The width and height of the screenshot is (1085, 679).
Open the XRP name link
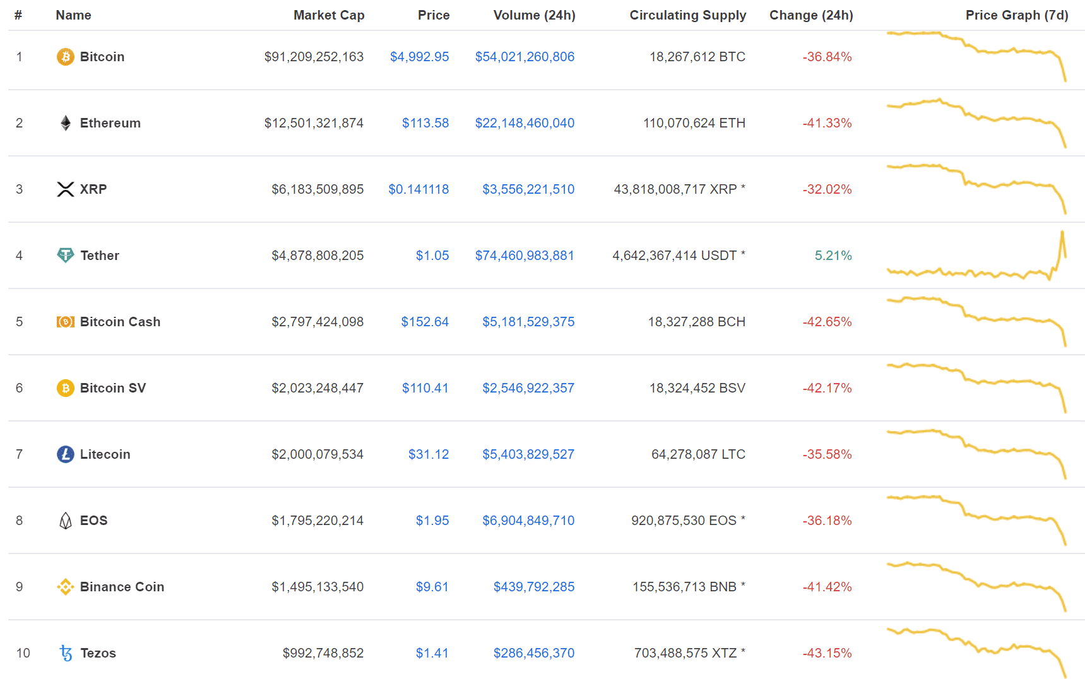(x=93, y=189)
